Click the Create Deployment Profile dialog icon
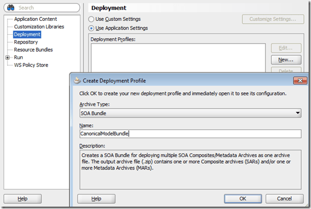 [77, 81]
